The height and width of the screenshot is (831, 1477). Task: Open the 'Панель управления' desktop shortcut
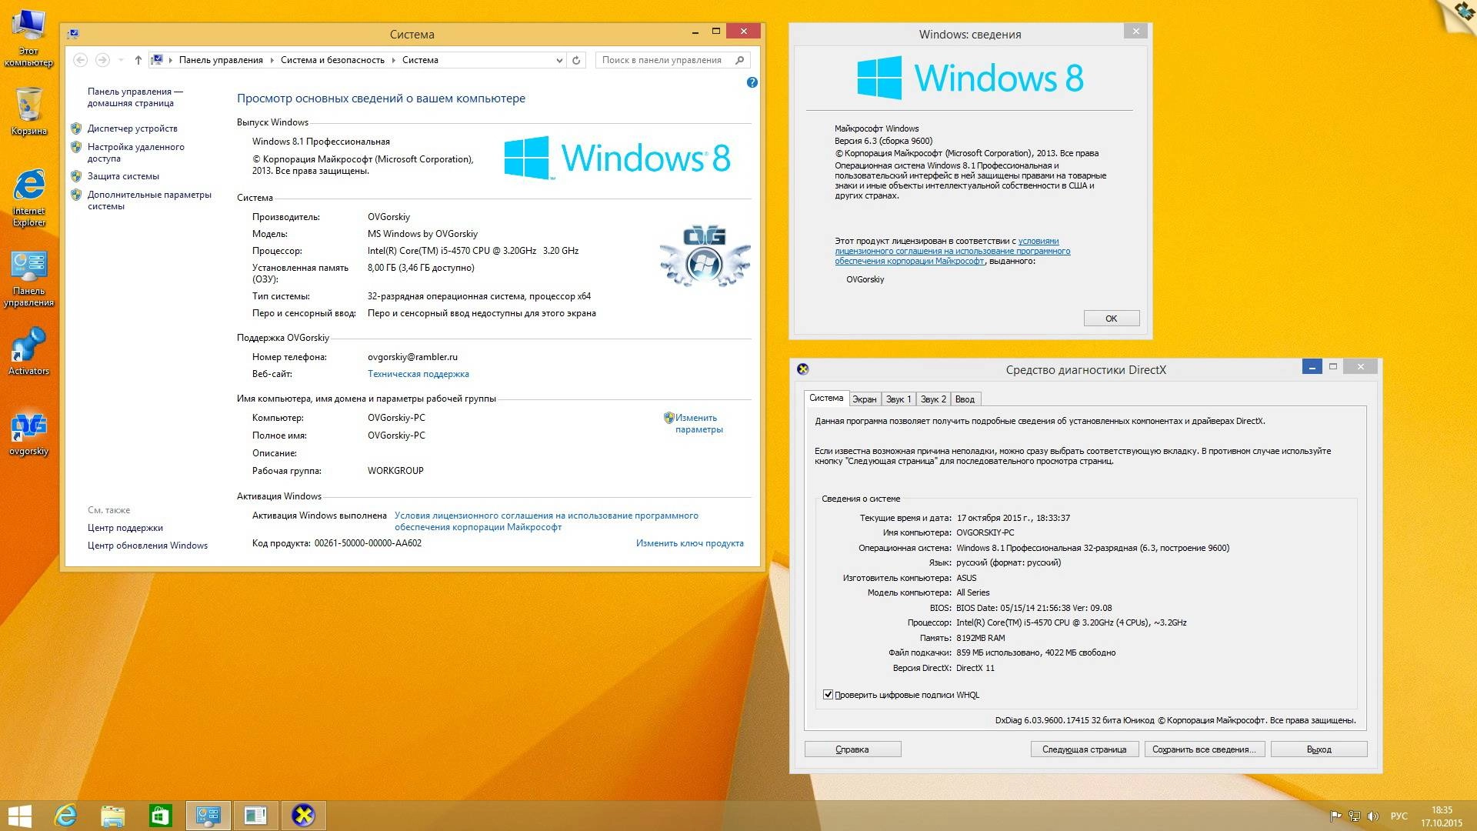pyautogui.click(x=28, y=279)
